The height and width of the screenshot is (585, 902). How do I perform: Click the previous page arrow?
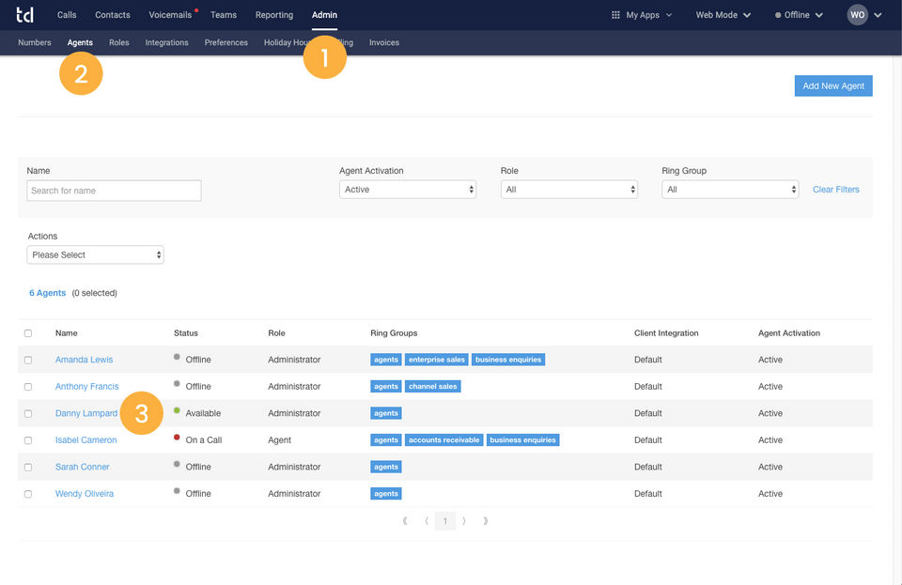click(427, 520)
